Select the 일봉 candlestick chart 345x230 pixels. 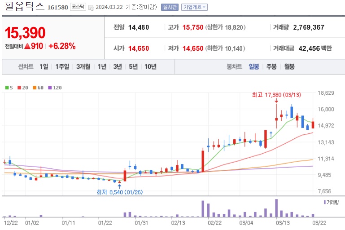(254, 66)
